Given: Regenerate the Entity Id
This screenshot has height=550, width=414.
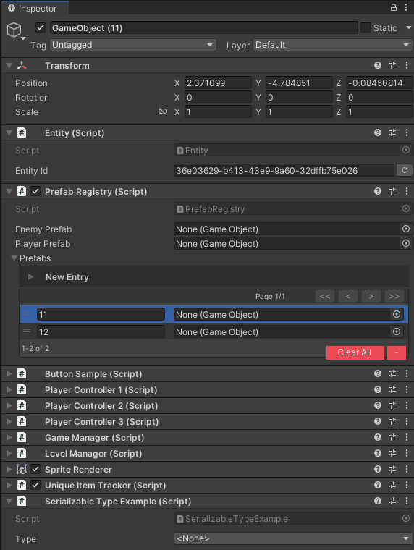Looking at the screenshot, I should click(404, 170).
